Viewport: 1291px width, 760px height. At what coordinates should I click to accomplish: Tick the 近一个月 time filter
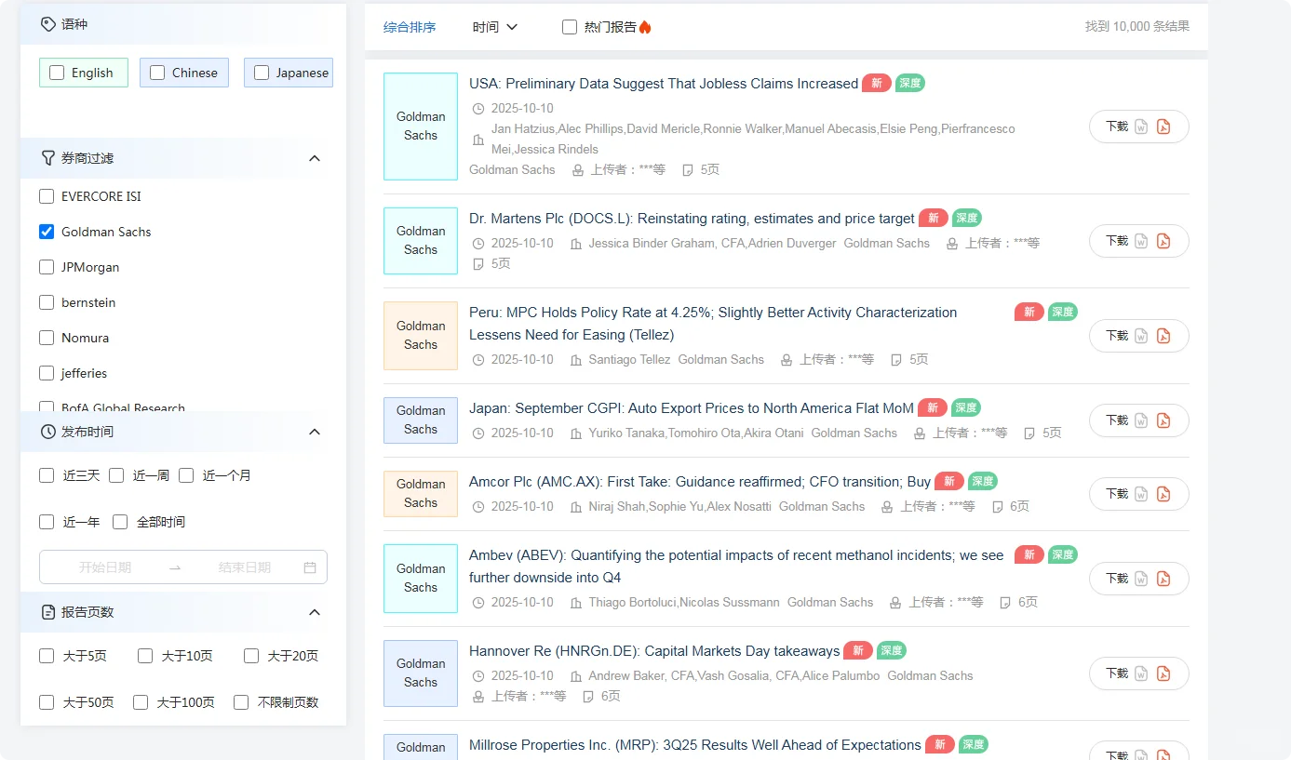click(186, 475)
